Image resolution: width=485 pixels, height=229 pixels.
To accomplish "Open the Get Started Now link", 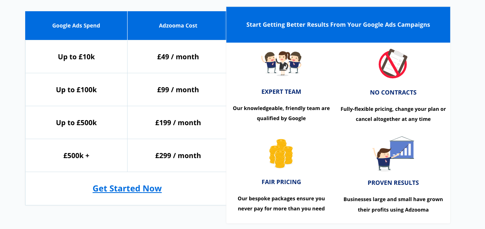I will (127, 189).
